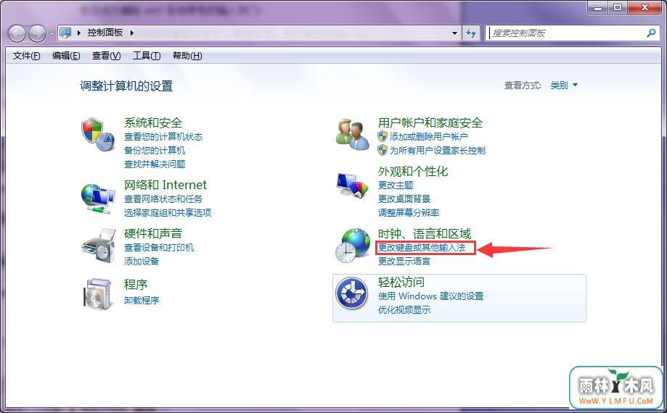Open the 编辑(E) menu
Image resolution: width=667 pixels, height=413 pixels.
[x=66, y=56]
